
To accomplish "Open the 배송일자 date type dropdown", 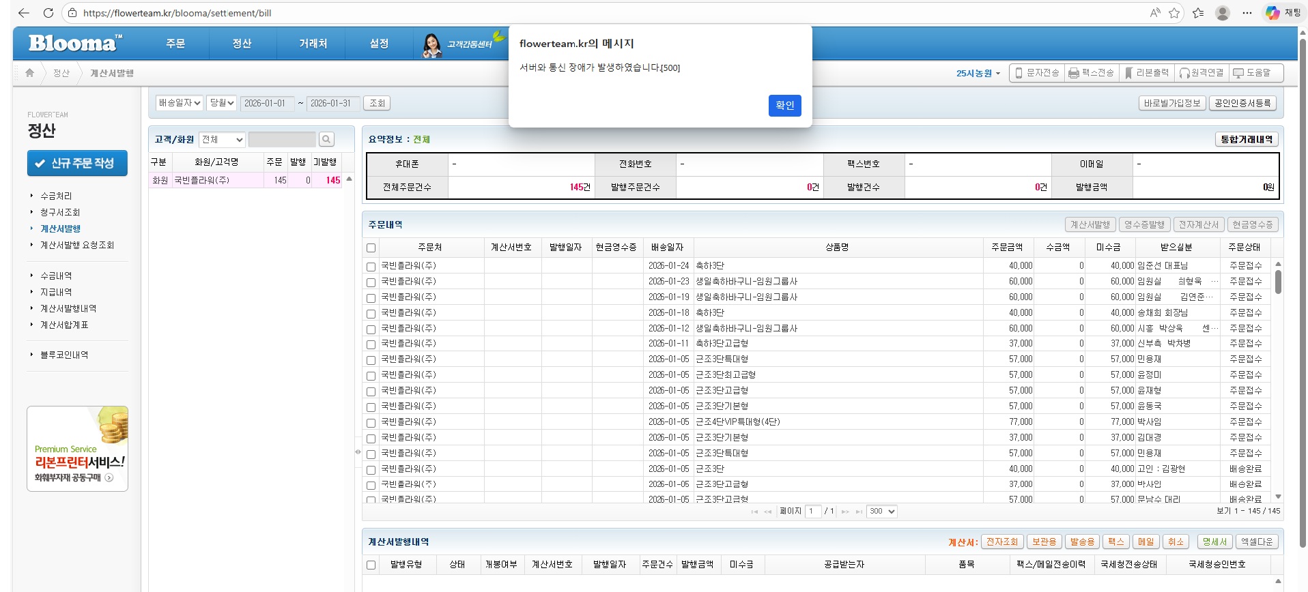I will [180, 103].
